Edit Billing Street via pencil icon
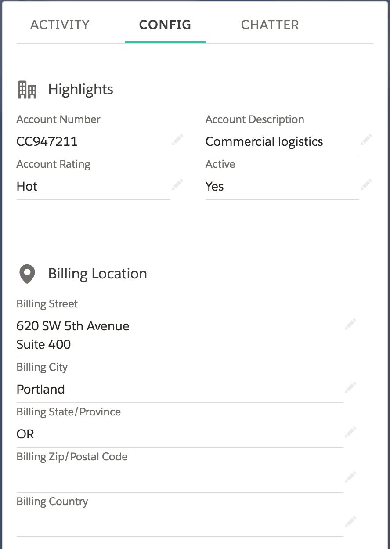 pyautogui.click(x=350, y=325)
